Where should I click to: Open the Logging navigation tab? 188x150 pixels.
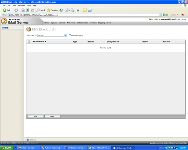(101, 23)
